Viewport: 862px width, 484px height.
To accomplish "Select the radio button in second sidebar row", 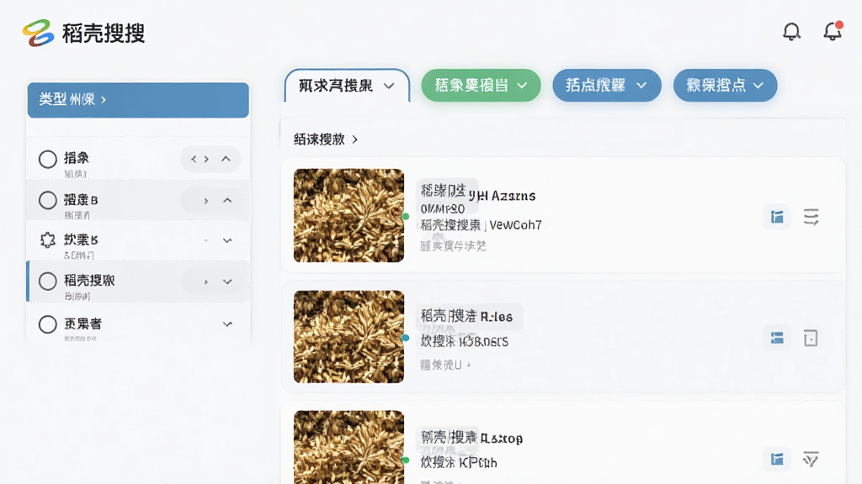I will 48,200.
